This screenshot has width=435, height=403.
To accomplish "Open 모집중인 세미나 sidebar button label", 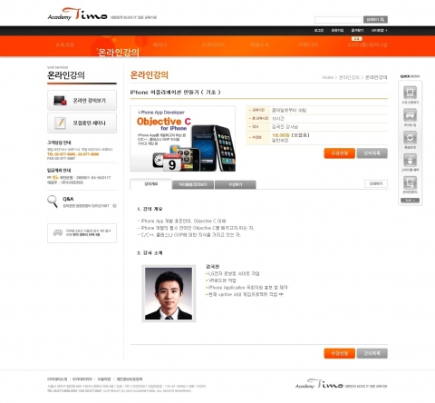I will (90, 123).
